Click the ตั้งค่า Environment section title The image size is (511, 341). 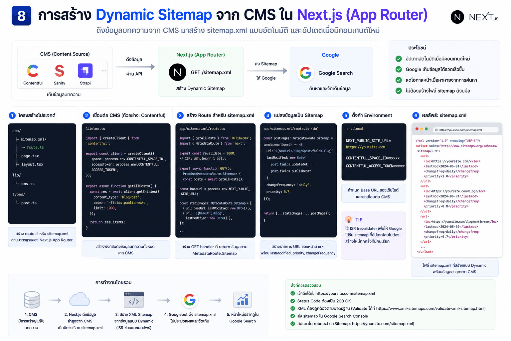coord(372,115)
